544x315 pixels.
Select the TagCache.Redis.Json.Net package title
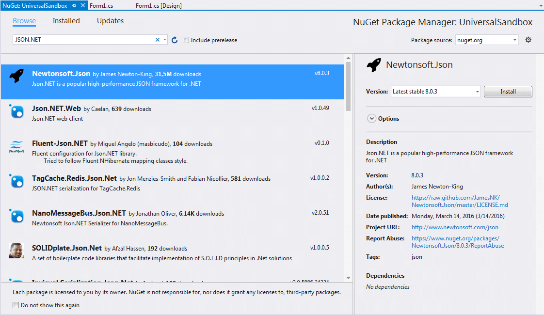click(x=74, y=178)
